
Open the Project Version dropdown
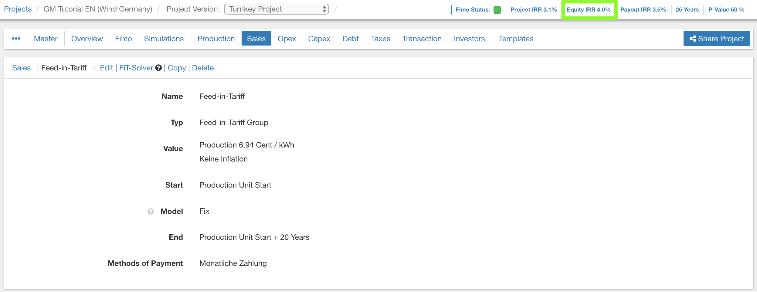(x=276, y=9)
